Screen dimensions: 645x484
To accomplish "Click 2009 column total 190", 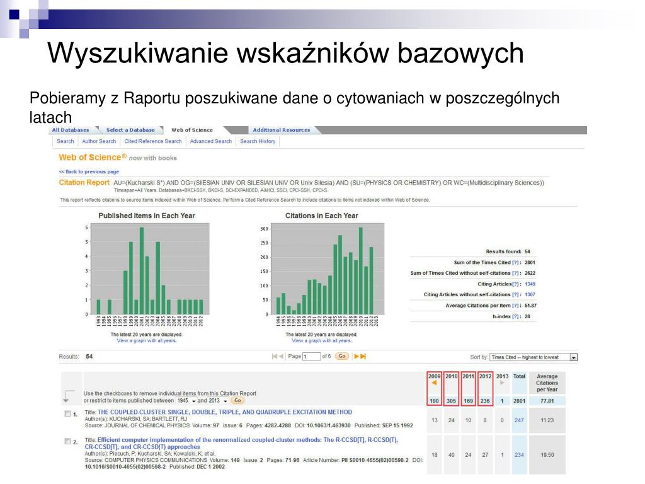I will coord(434,401).
